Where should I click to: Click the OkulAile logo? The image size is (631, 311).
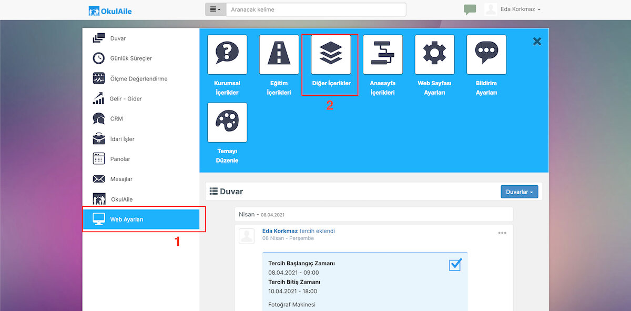pos(110,10)
